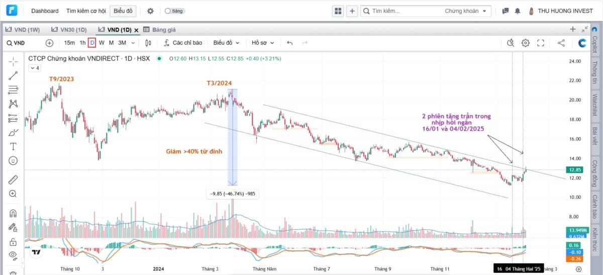Open the Cảnh báo side panel
The image size is (603, 275).
(595, 206)
